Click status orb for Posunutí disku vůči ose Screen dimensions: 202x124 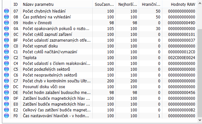point(6,87)
